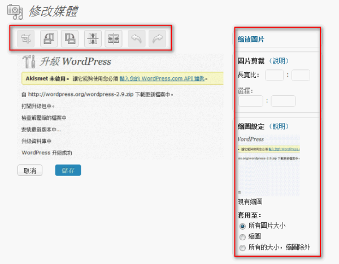Redo the last edit

[158, 39]
